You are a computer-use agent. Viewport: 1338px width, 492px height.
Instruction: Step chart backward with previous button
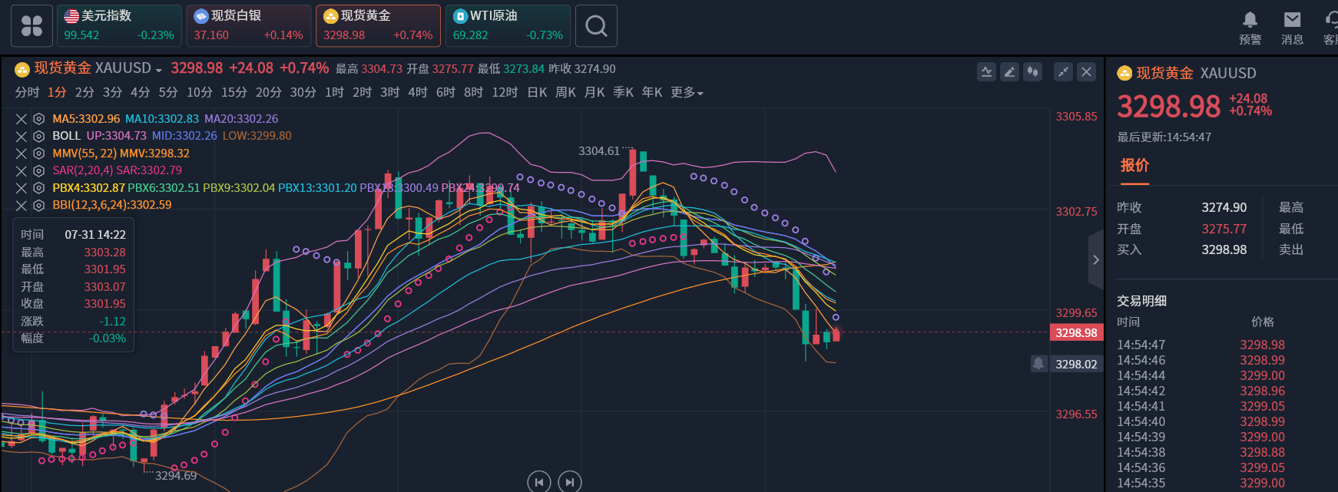coord(539,482)
